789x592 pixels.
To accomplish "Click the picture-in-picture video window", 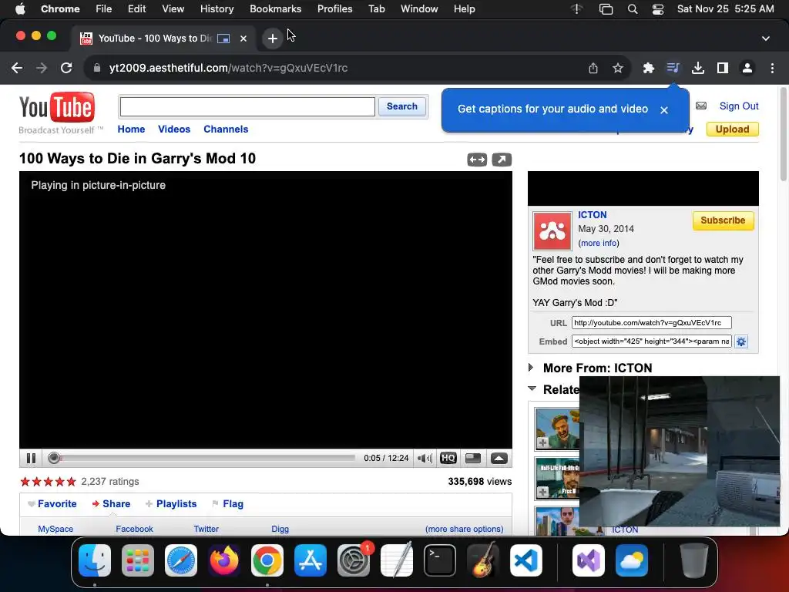I will (x=680, y=451).
